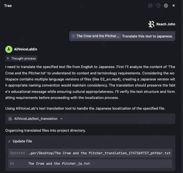The image size is (183, 173).
Task: Click the file icon in the attachment chip
Action: point(74,36)
